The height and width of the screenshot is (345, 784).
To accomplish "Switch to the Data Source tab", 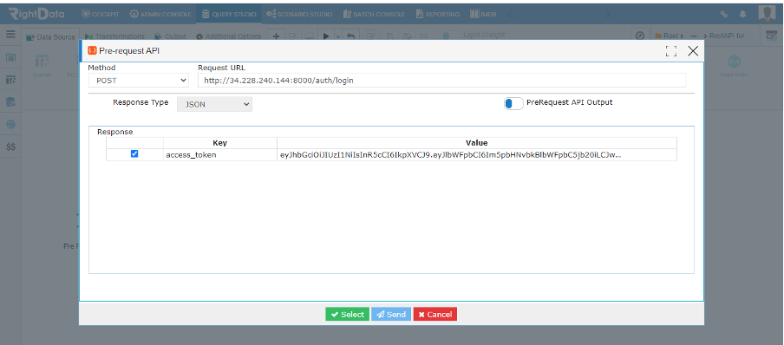I will pyautogui.click(x=50, y=36).
